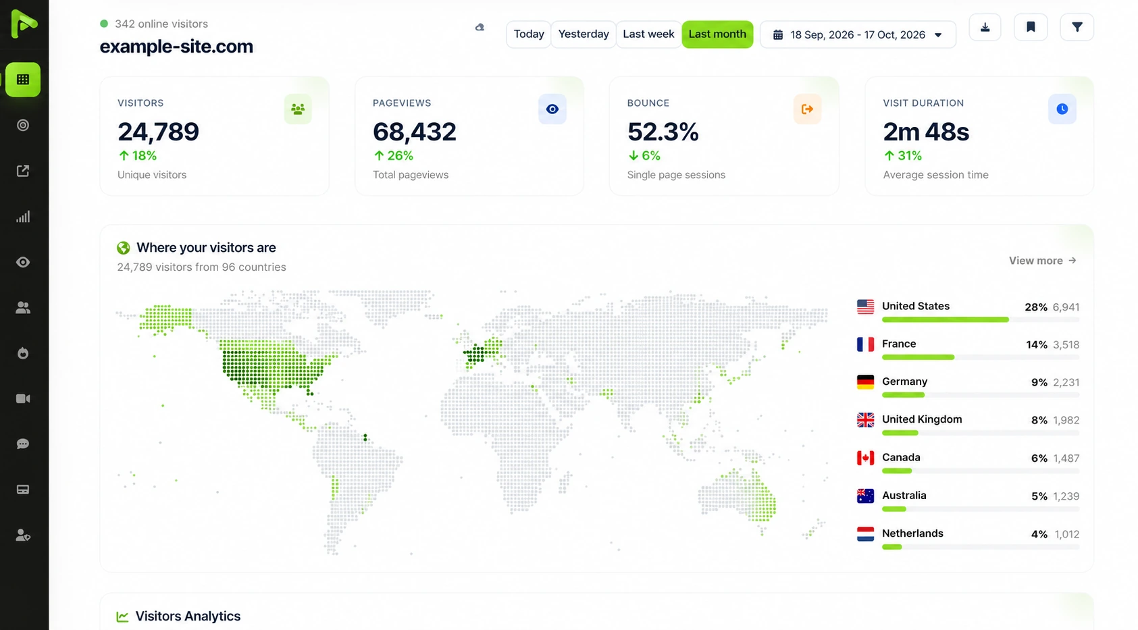Open the signal bars icon in sidebar

[23, 217]
